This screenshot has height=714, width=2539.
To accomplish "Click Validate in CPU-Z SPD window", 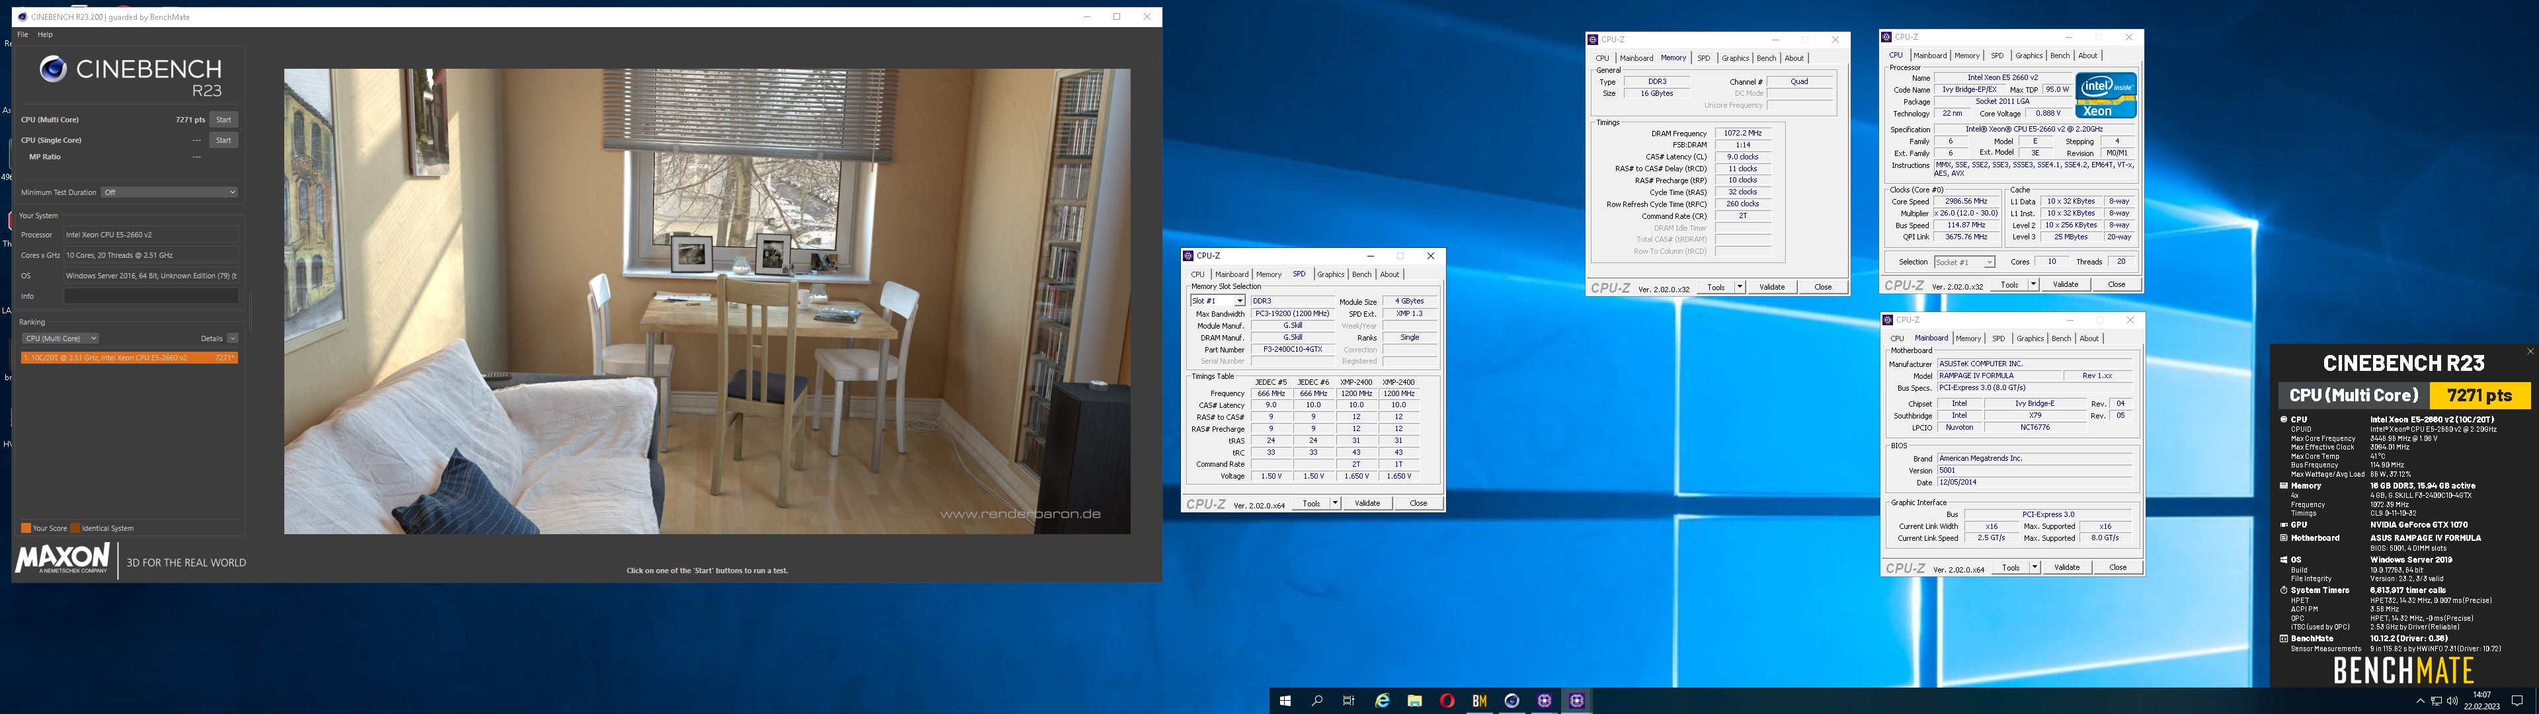I will [x=1367, y=503].
